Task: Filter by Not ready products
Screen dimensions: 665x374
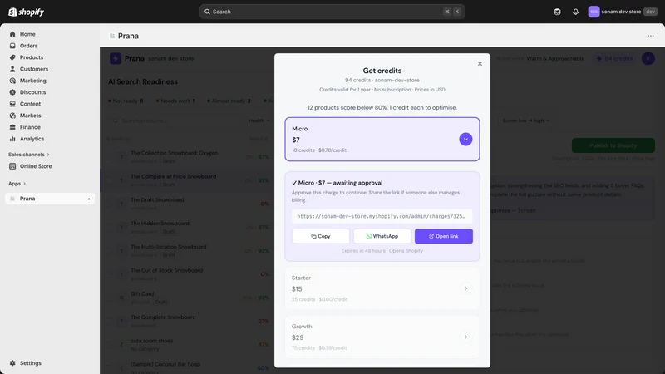Action: (x=126, y=101)
